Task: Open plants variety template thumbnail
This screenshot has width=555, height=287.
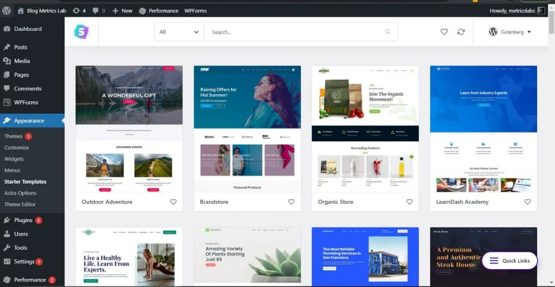Action: (247, 257)
